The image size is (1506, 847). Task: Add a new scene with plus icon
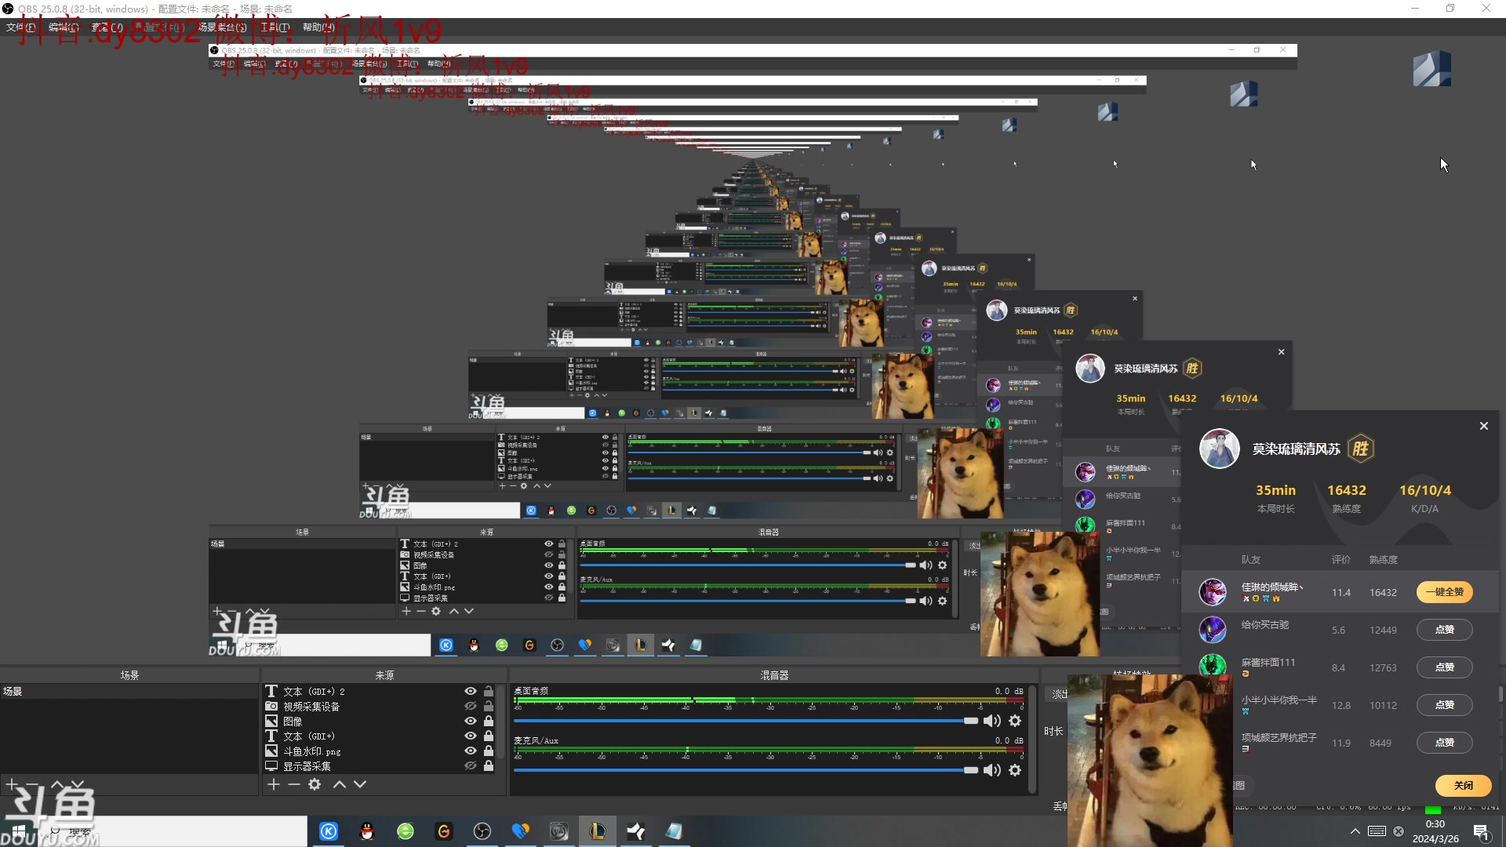pos(12,784)
